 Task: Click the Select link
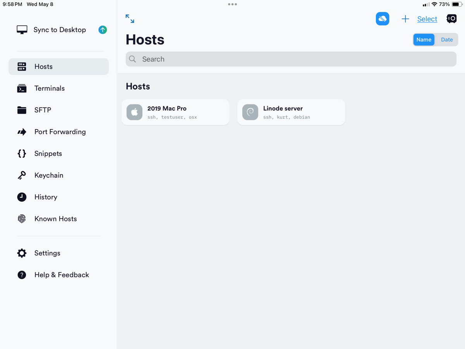click(427, 19)
